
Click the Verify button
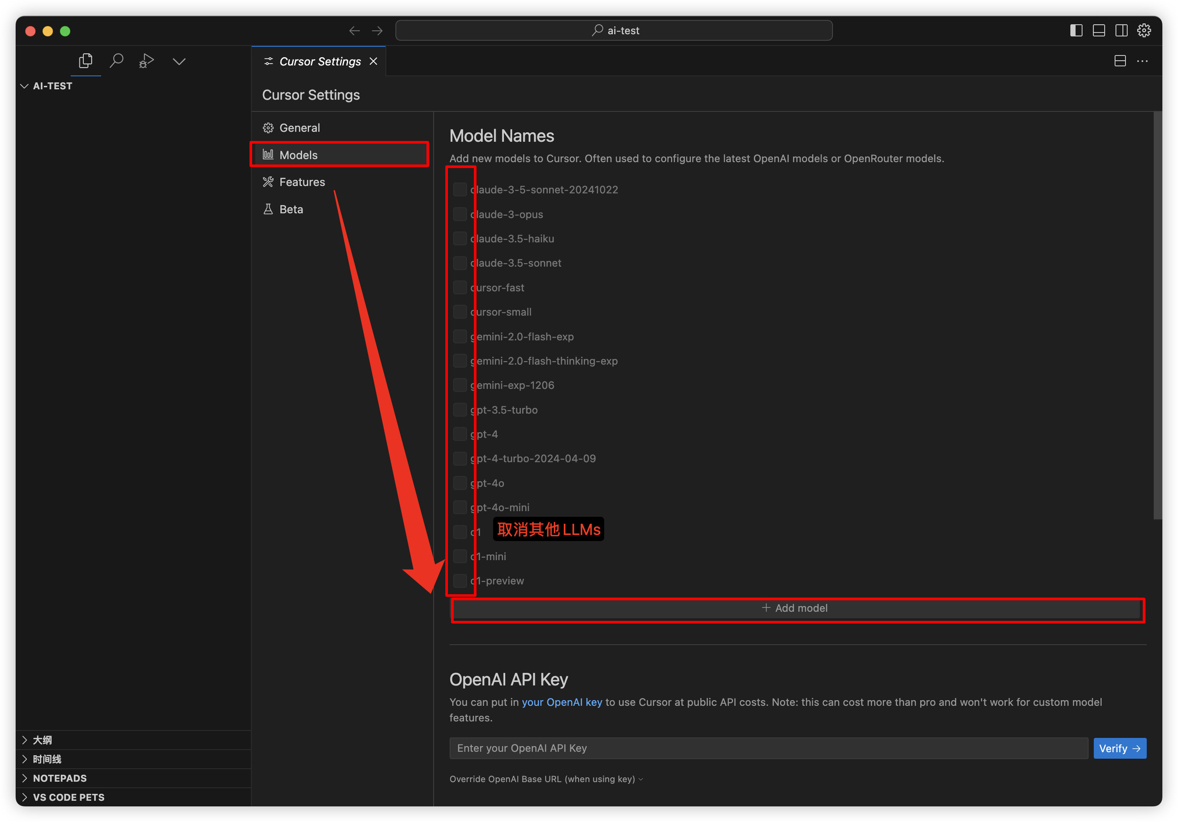[x=1119, y=748]
